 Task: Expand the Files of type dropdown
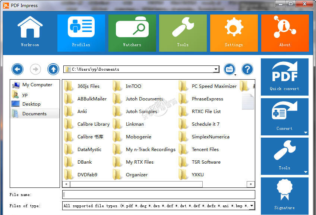(x=252, y=206)
